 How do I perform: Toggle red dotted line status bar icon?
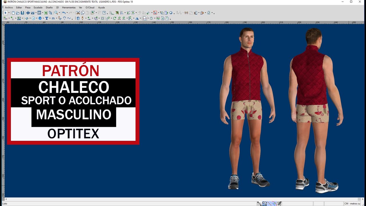(x=269, y=203)
